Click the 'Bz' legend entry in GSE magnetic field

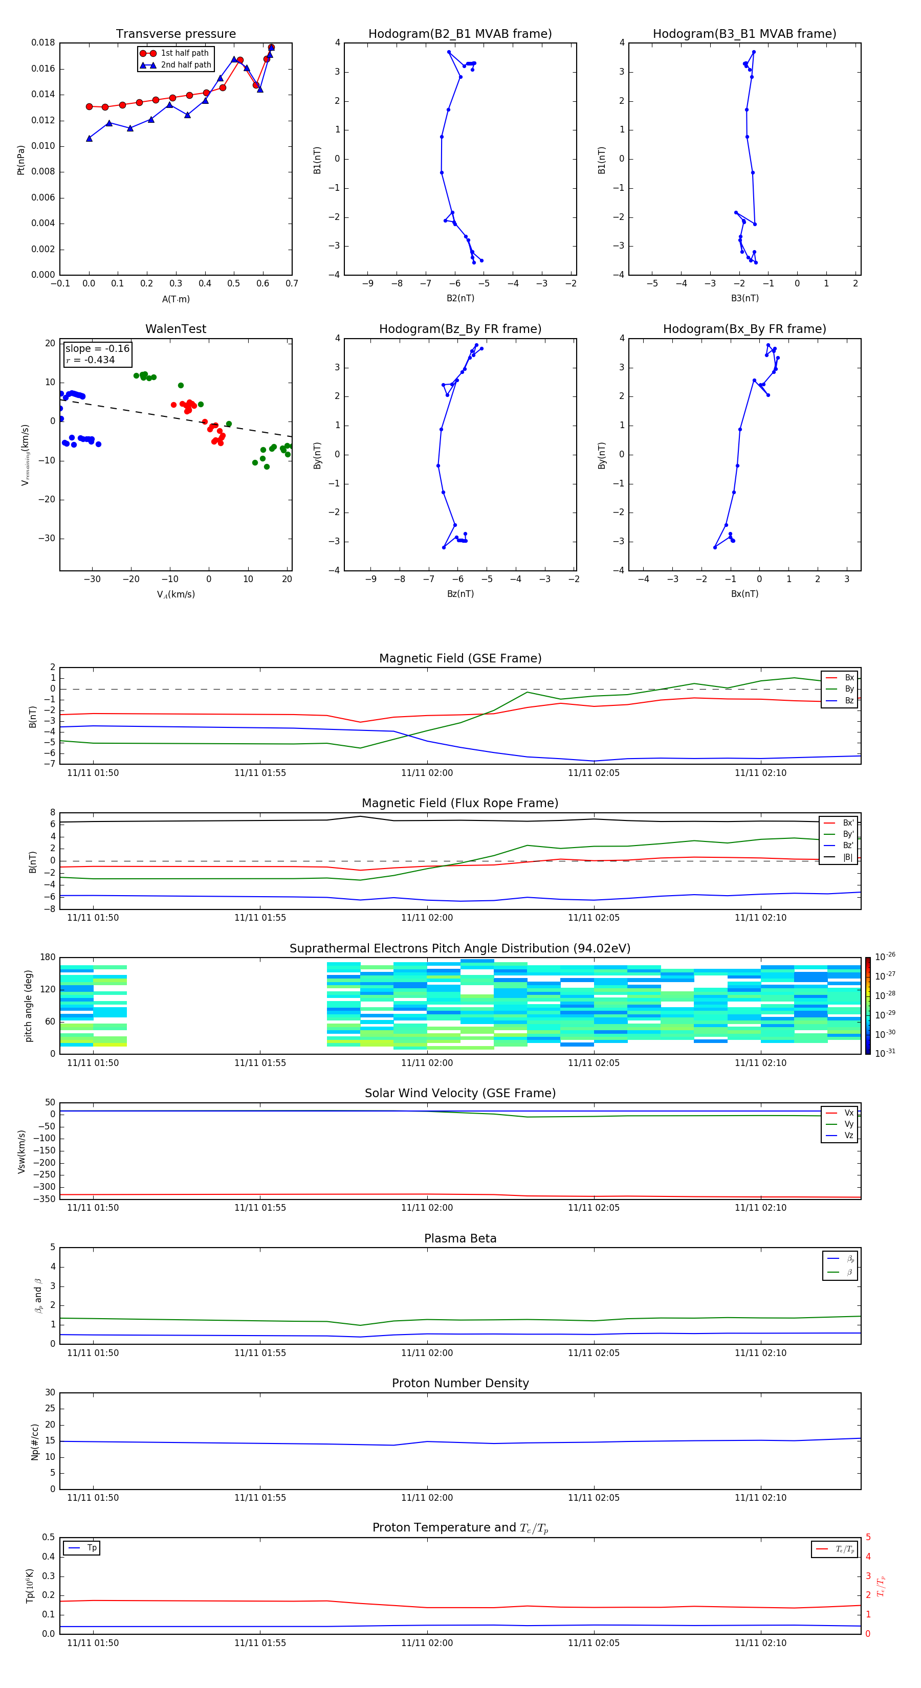840,700
